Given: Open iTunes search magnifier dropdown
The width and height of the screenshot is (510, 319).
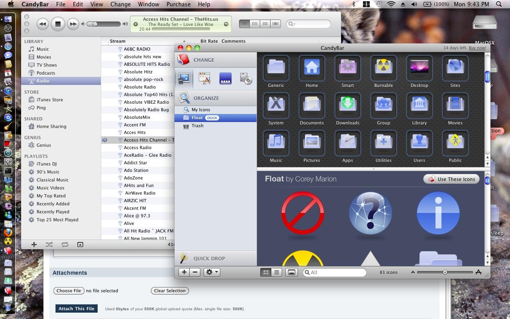Looking at the screenshot, I should point(291,24).
